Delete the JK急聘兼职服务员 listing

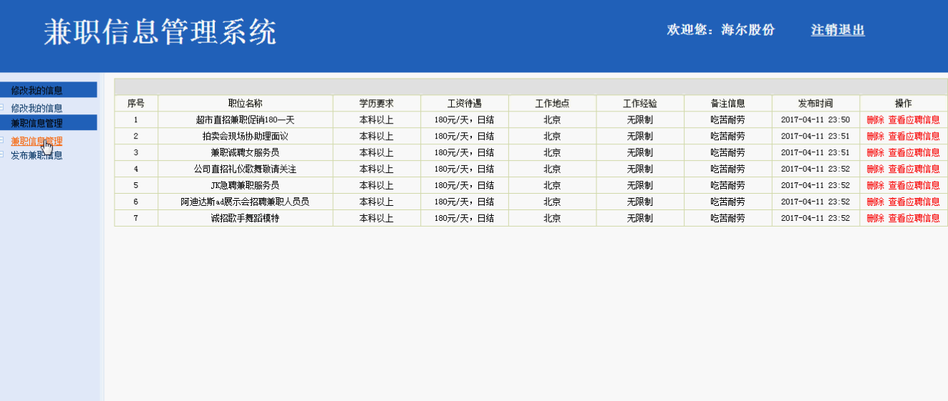(x=875, y=186)
